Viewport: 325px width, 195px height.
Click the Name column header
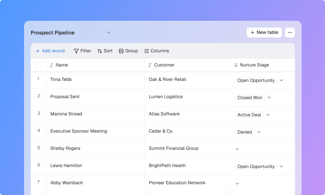[96, 65]
